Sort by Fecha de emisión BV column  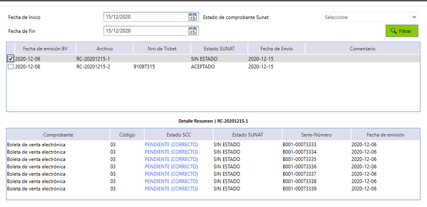point(45,48)
